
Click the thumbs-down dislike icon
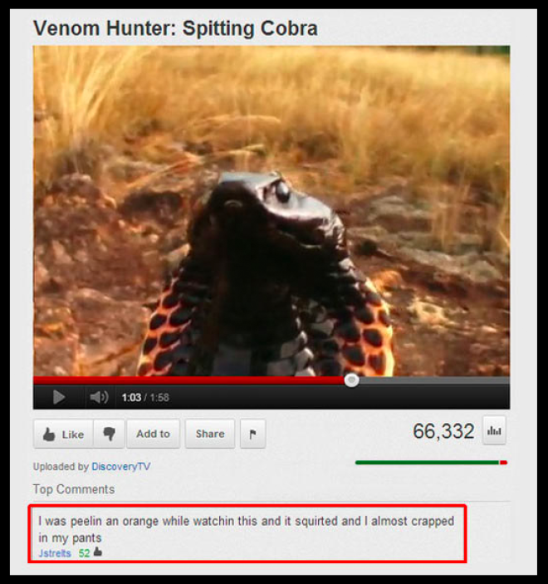[109, 434]
